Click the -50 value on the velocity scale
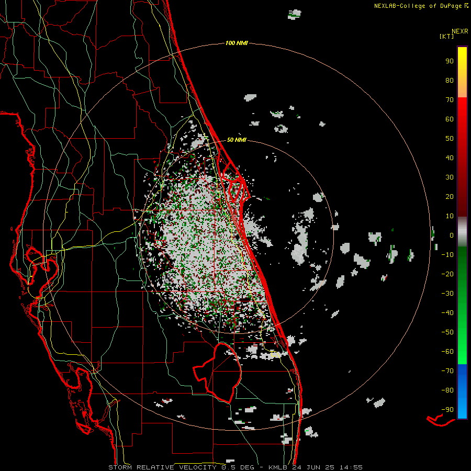471x471 pixels. 447,332
